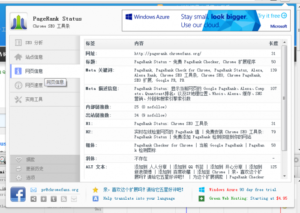Screen dimensions: 300x213
Task: Open the 更新历史 item
Action: coord(45,168)
